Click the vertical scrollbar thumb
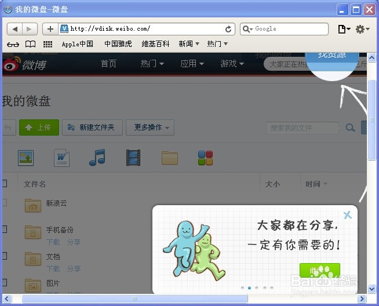Image resolution: width=379 pixels, height=306 pixels. coord(371,119)
